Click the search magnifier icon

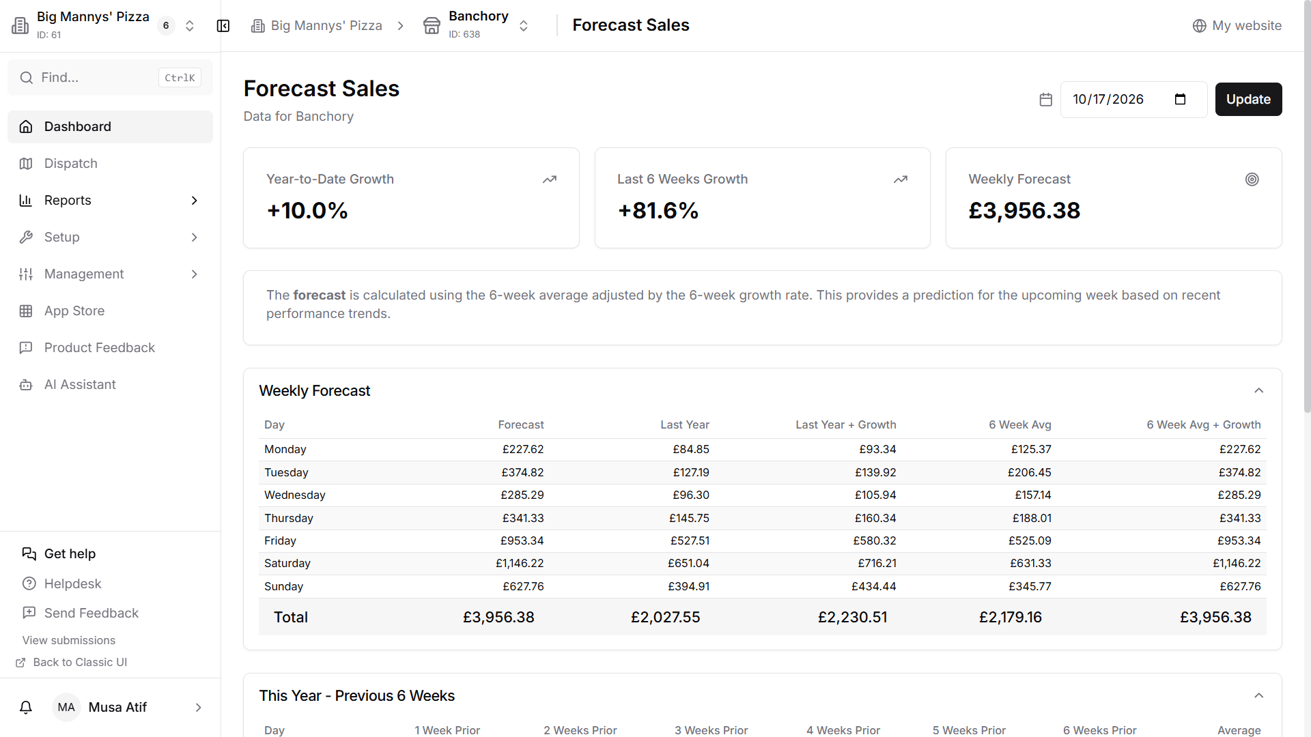click(x=27, y=78)
